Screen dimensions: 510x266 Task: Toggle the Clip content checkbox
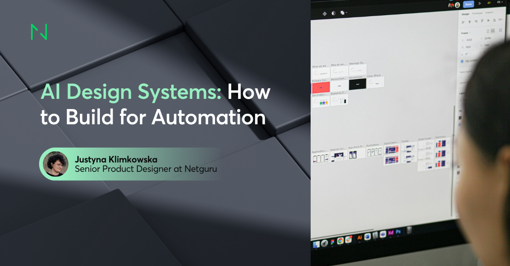click(462, 61)
